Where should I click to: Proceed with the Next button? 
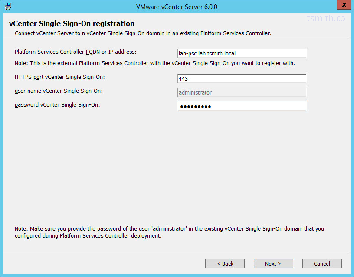[273, 264]
